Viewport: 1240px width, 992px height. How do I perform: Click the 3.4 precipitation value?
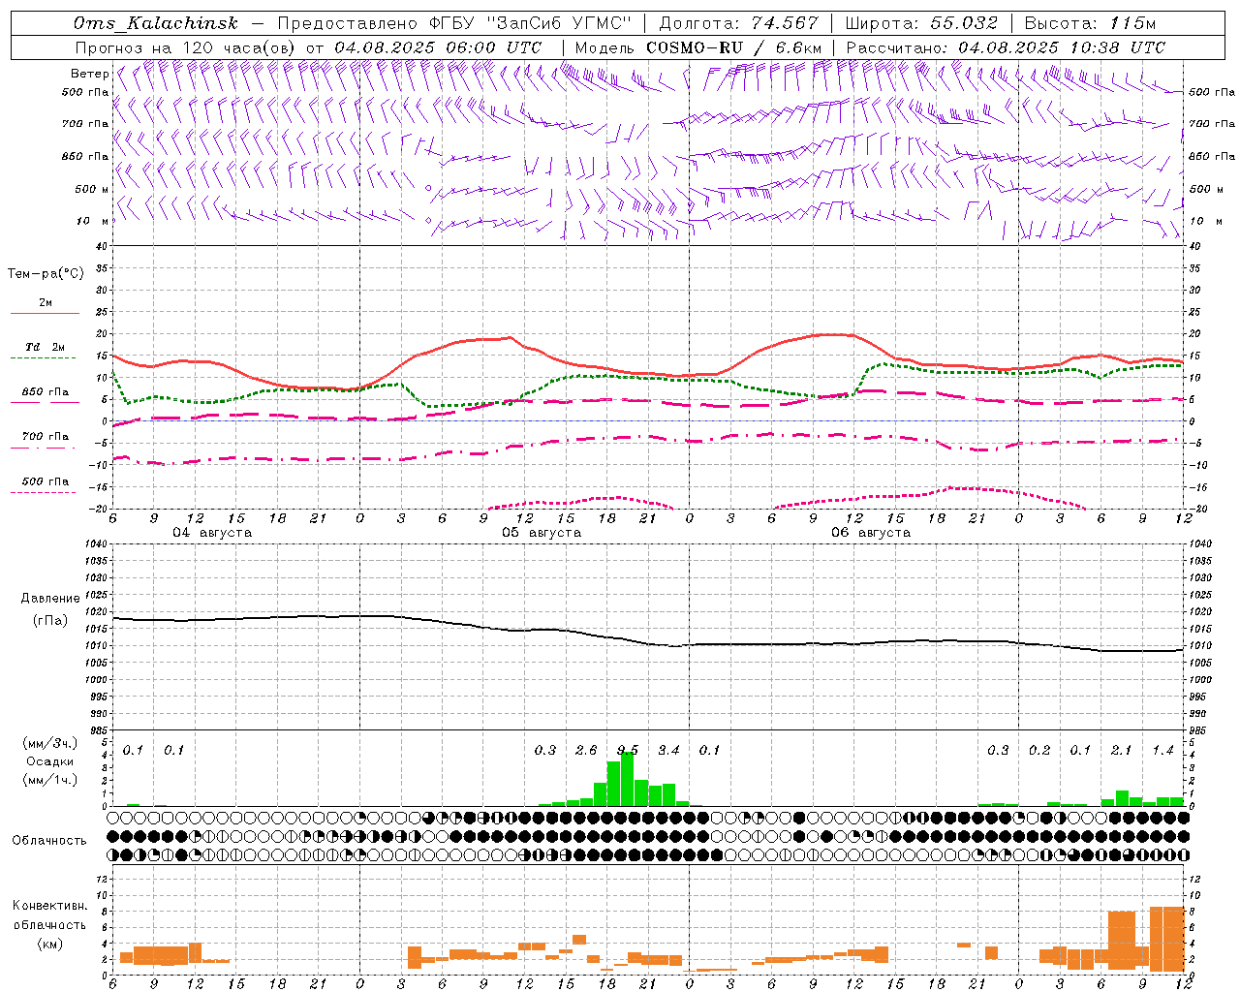pos(668,751)
